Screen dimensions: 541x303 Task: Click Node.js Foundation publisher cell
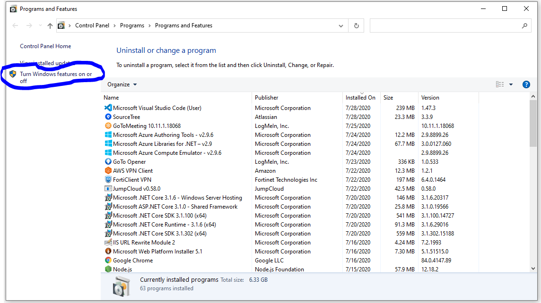279,269
